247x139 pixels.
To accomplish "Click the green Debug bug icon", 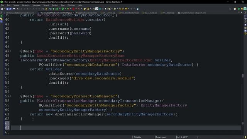I will pos(57,9).
